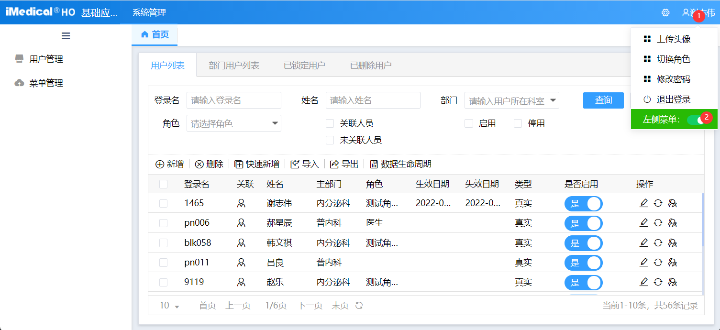Screen dimensions: 720x330
Task: Click 关联 person icon for 吕良 row
Action: point(241,263)
